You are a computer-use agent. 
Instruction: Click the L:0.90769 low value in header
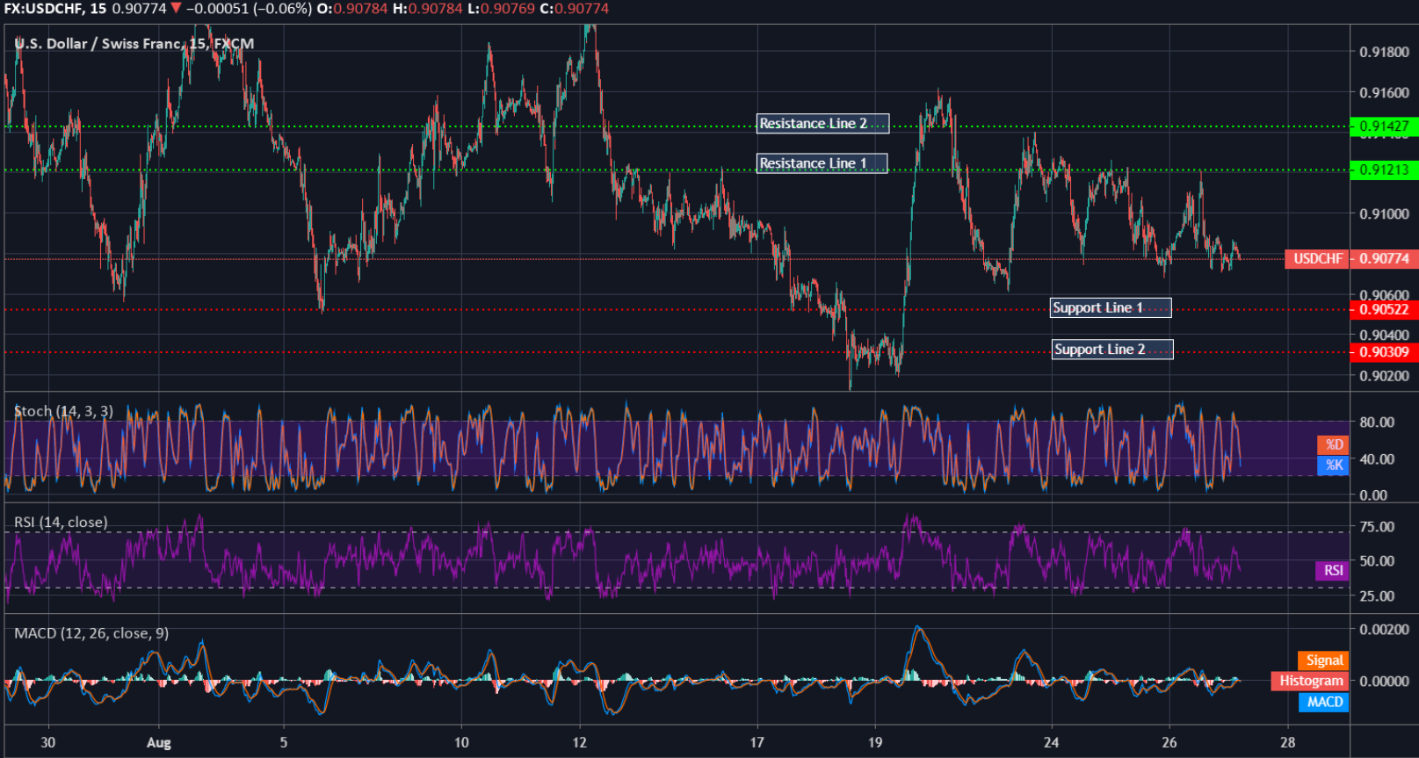click(x=501, y=9)
